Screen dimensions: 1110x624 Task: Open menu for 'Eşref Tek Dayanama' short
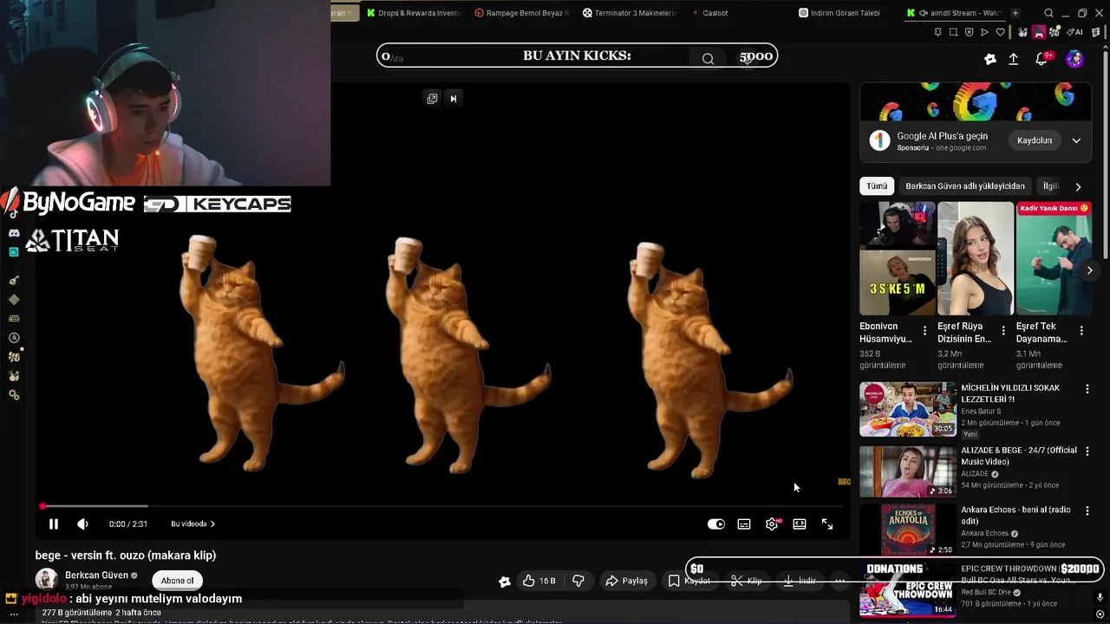point(1081,330)
